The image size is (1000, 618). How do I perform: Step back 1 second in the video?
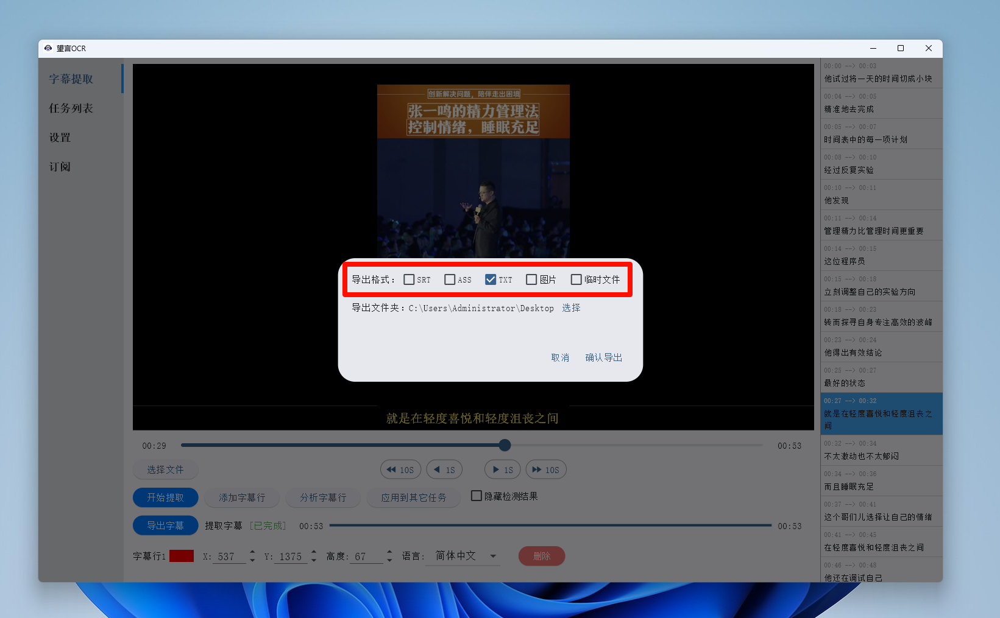tap(444, 469)
